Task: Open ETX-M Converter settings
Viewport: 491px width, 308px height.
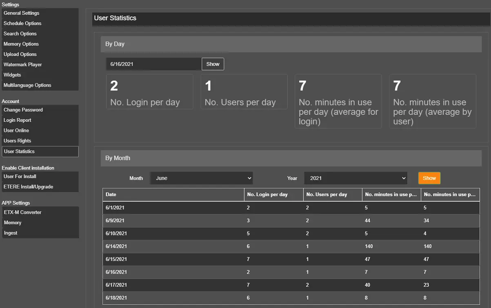Action: 22,212
